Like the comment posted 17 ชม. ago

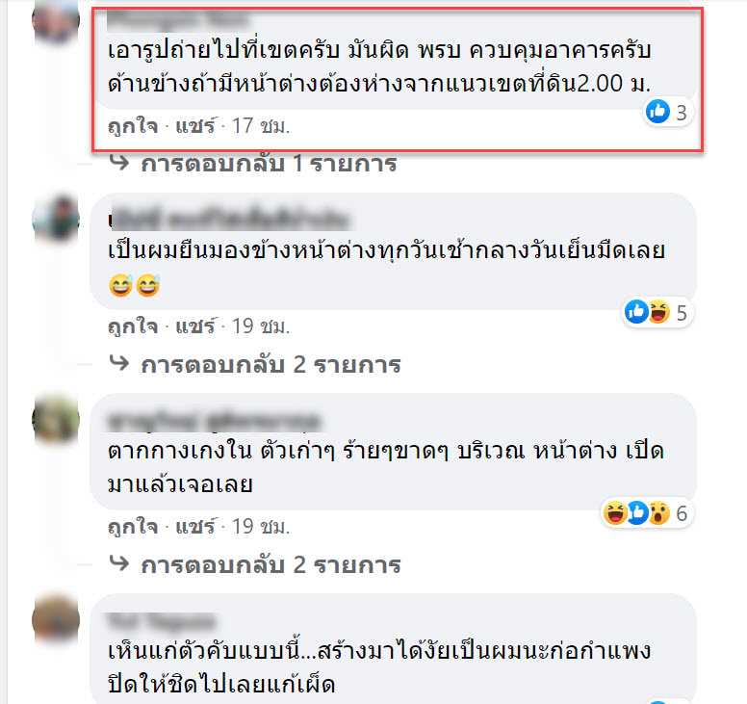pos(133,126)
